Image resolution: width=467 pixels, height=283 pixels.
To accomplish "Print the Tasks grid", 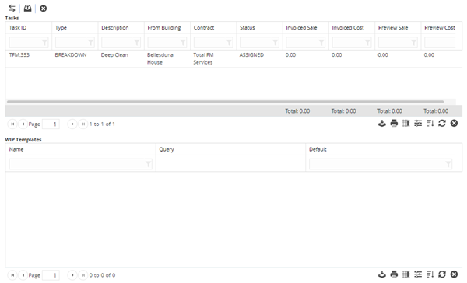I will point(394,123).
